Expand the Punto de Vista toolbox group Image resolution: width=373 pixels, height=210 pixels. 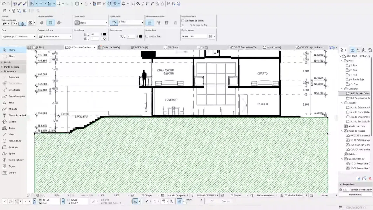coord(13,67)
